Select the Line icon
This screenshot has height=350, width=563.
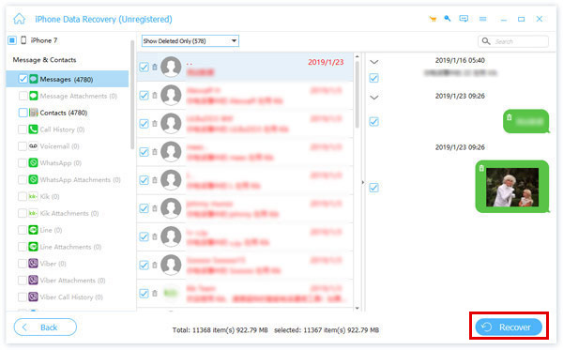click(x=34, y=230)
